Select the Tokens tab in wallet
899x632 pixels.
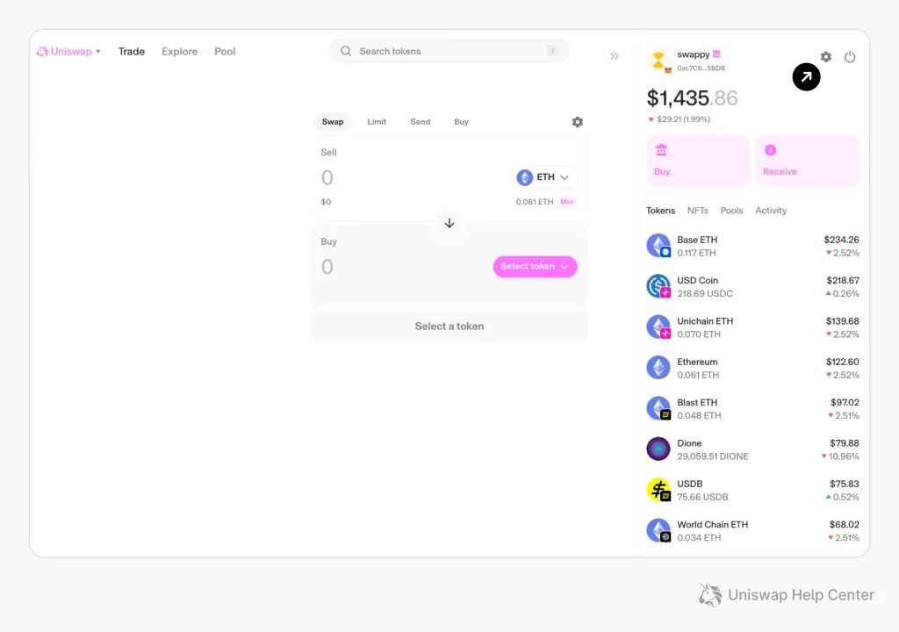pyautogui.click(x=660, y=211)
